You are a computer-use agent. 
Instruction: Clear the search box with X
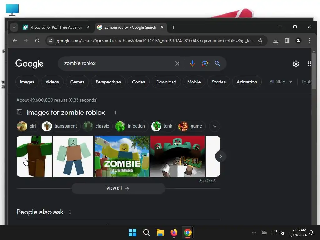(177, 63)
